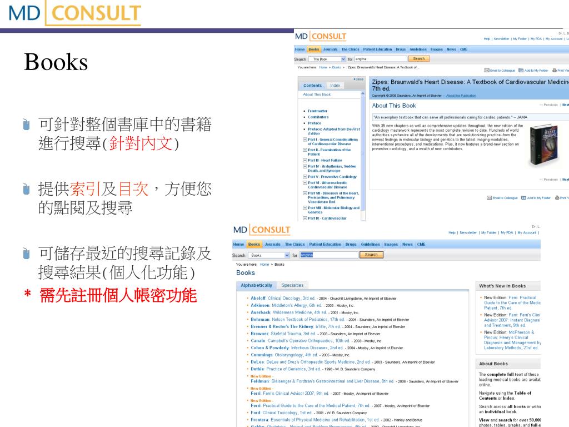Expand Part I - General Considerations
Image resolution: width=569 pixels, height=427 pixels.
[305, 140]
